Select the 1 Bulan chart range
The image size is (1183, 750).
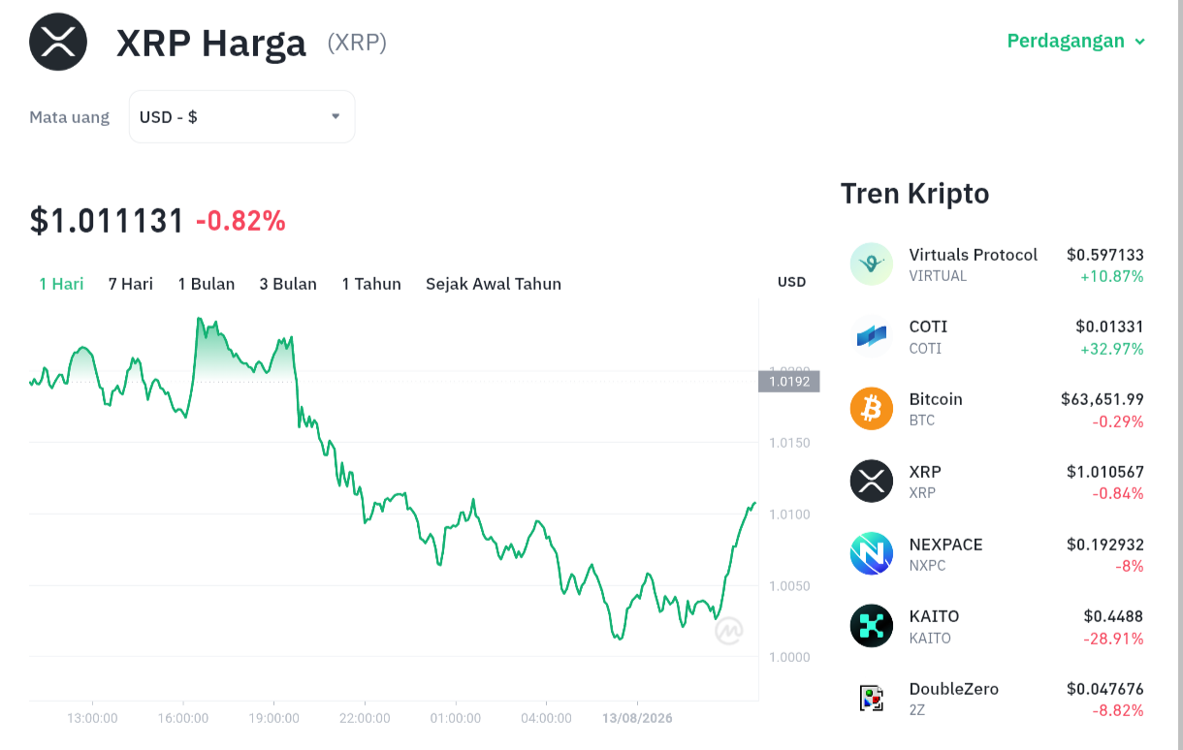[207, 284]
